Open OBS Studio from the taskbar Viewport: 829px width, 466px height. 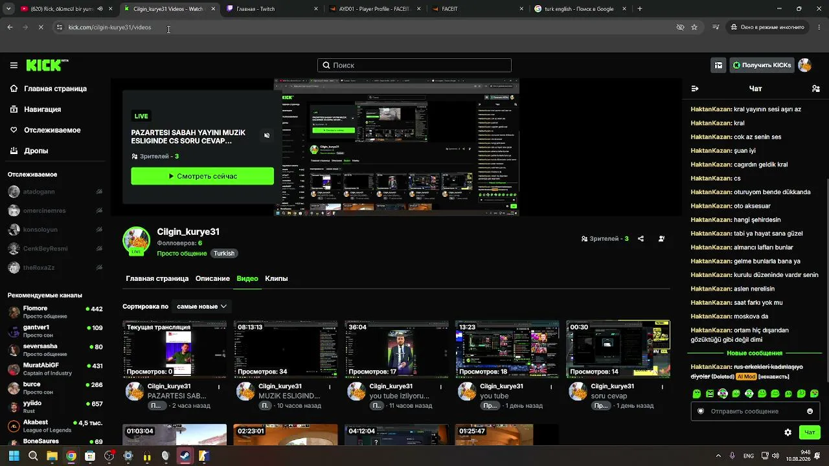(x=109, y=456)
